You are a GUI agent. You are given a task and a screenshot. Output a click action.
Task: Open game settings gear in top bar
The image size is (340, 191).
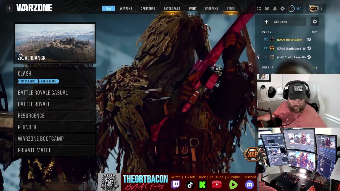(x=283, y=8)
